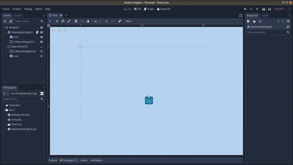This screenshot has height=165, width=293.
Task: Collapse the res:// folder
Action: (x=4, y=110)
